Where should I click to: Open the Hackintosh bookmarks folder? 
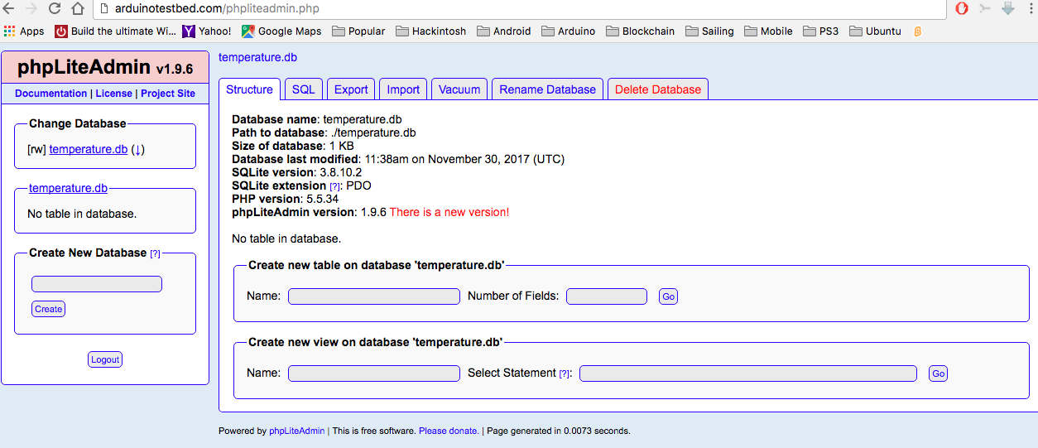click(x=431, y=31)
